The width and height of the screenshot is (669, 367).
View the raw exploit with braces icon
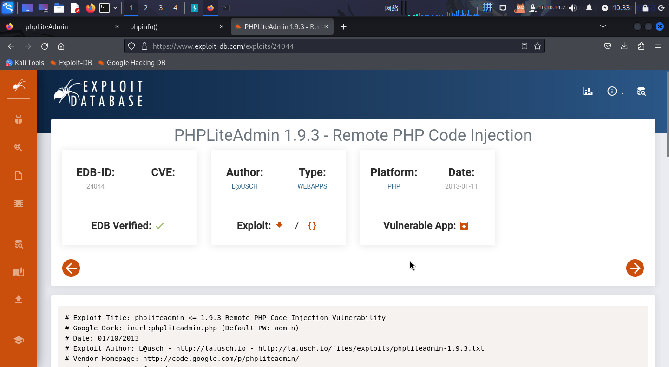coord(312,226)
